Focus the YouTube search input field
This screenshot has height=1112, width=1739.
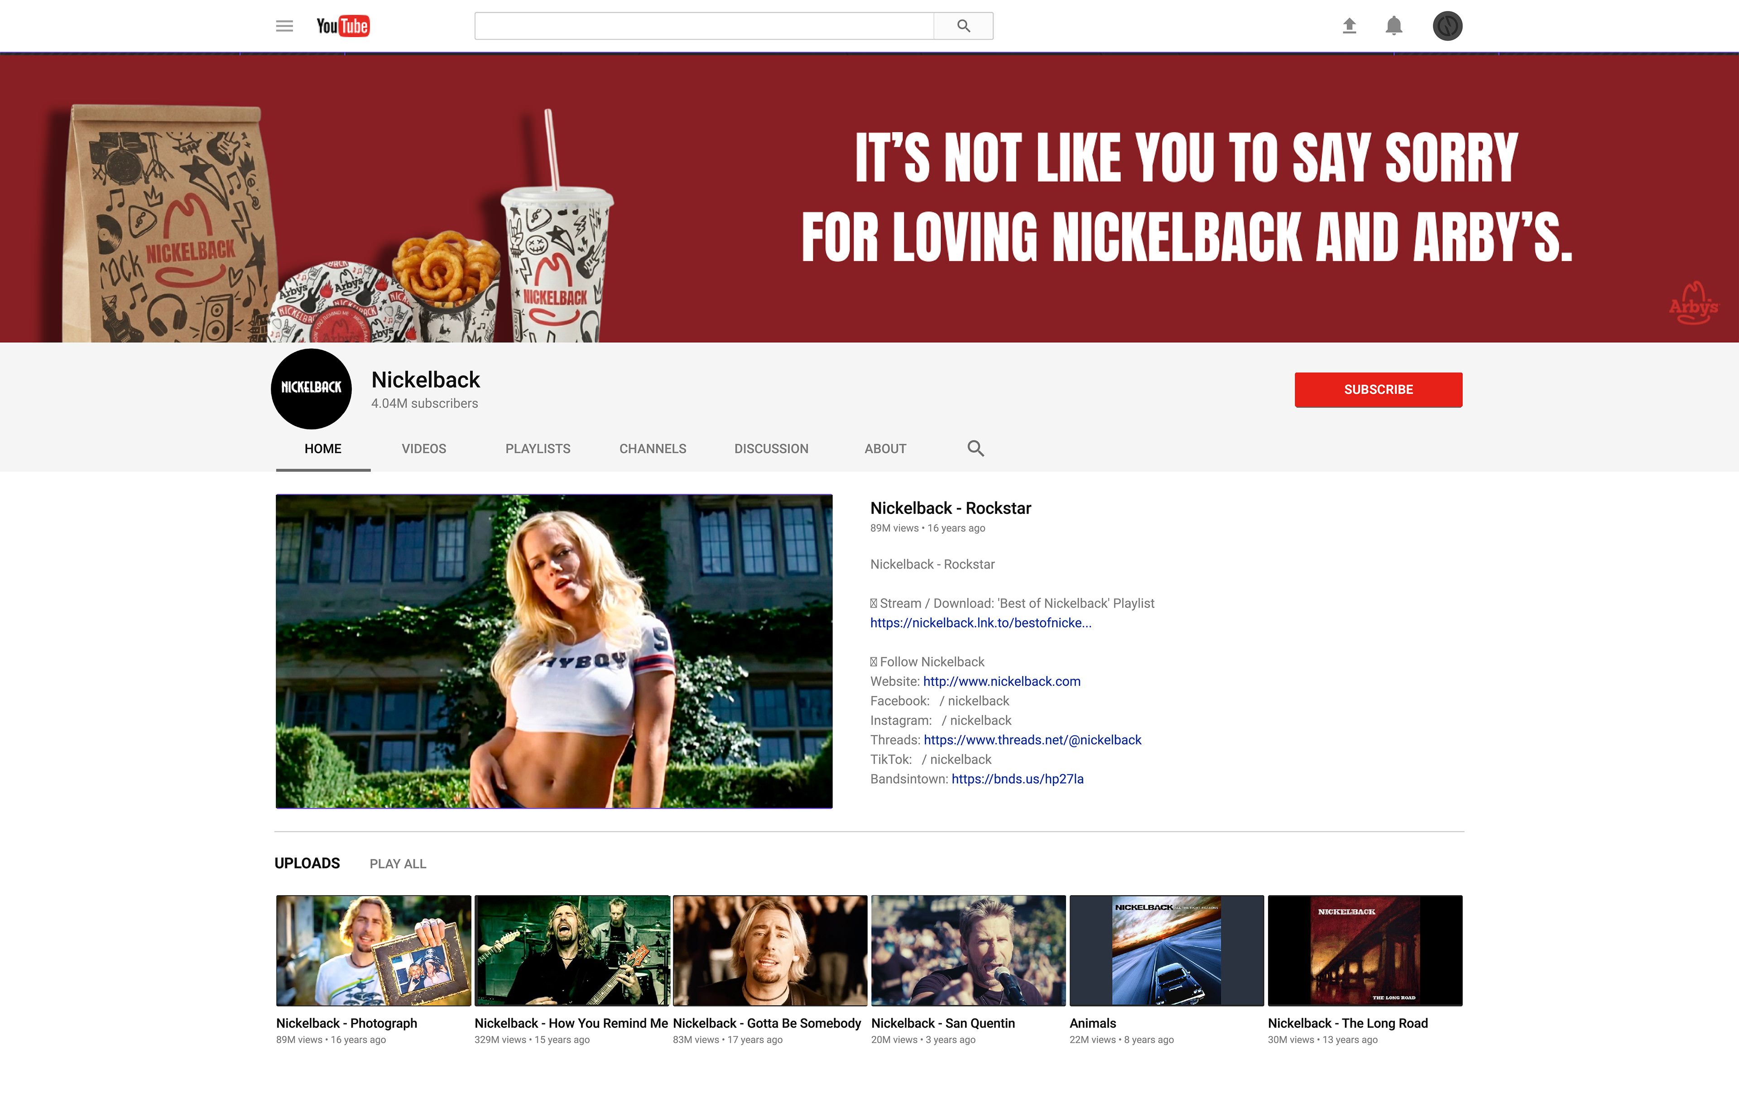704,26
